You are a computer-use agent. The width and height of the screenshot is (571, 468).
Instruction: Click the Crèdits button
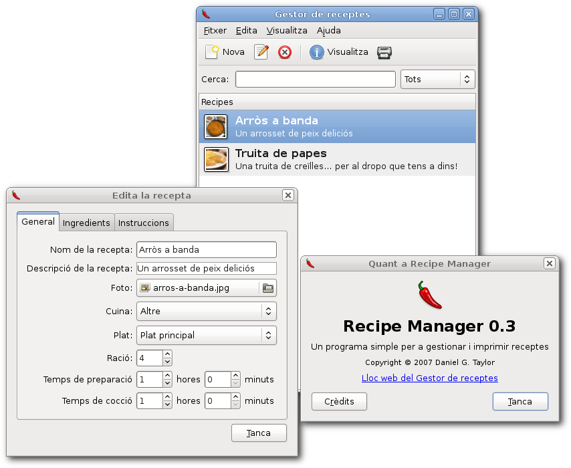coord(339,401)
